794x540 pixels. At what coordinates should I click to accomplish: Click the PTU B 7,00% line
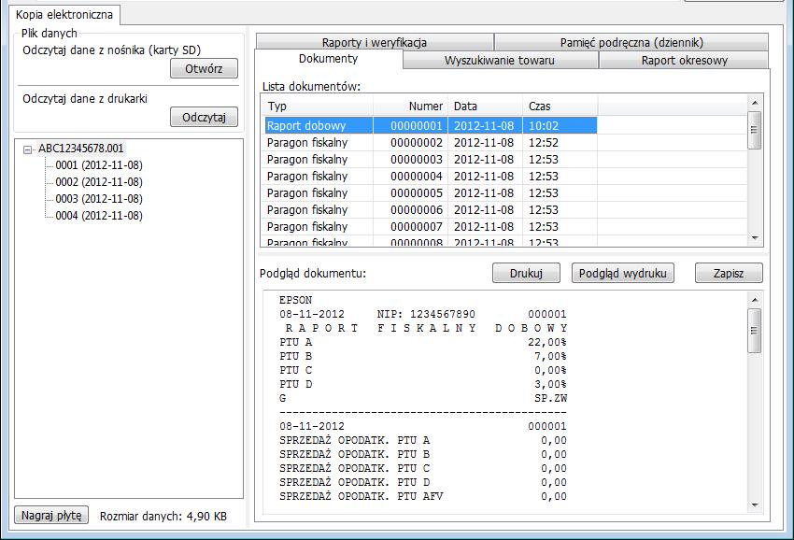[x=423, y=357]
